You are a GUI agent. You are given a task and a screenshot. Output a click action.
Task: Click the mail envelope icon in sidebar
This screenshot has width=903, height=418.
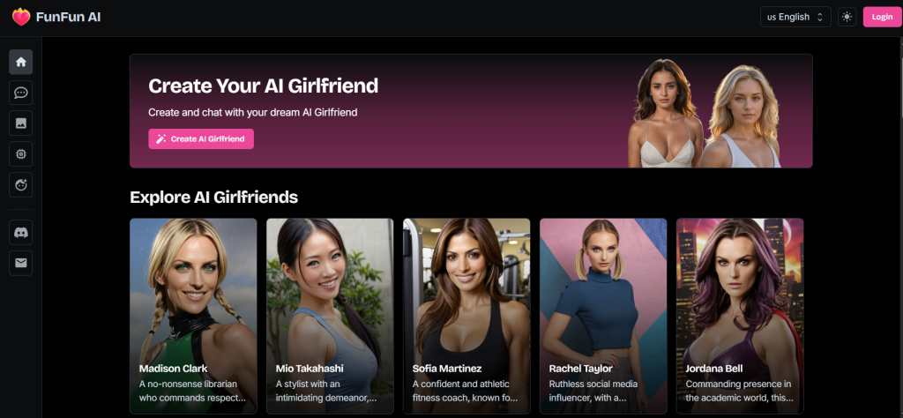pyautogui.click(x=21, y=263)
